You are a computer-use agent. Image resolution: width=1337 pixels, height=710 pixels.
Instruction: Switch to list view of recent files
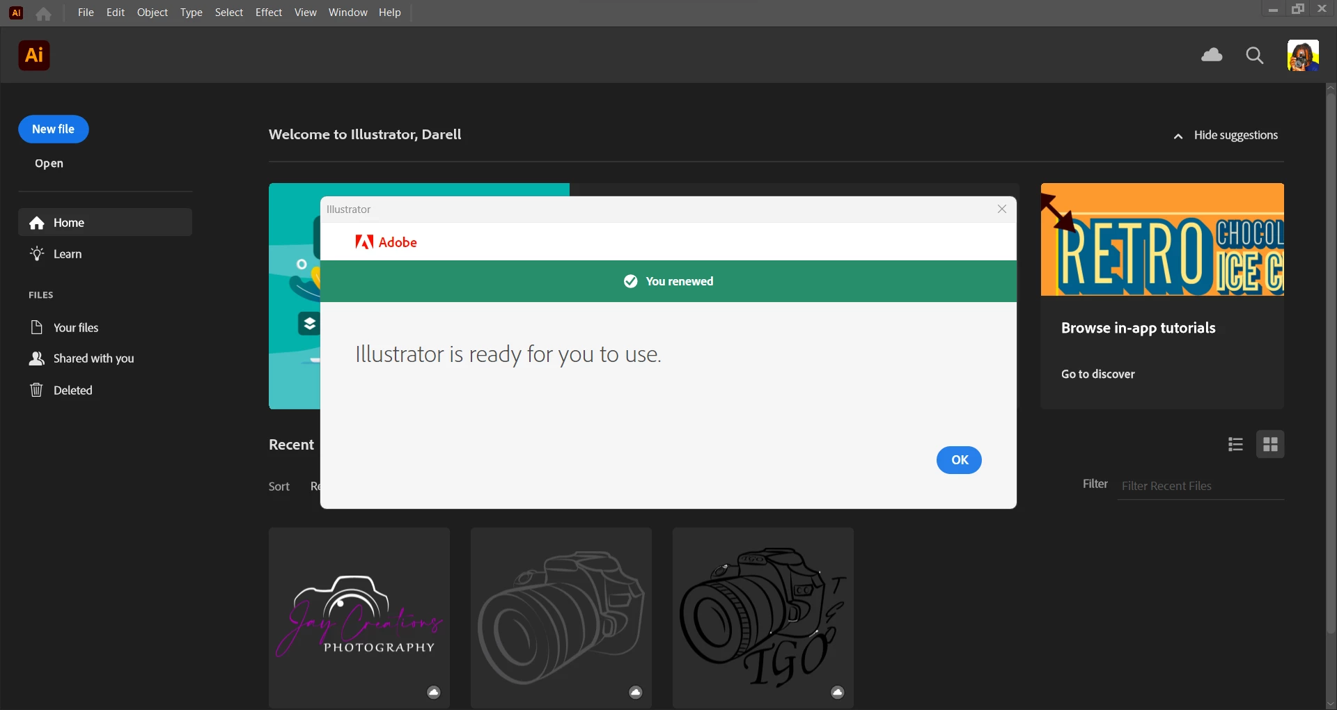tap(1236, 444)
